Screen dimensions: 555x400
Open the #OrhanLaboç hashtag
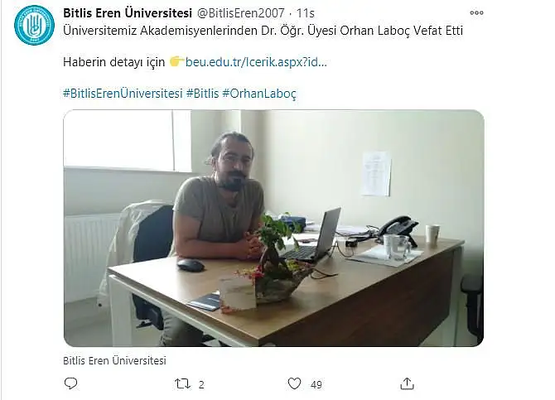pyautogui.click(x=259, y=94)
